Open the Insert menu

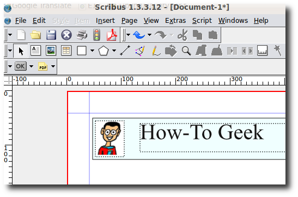(x=105, y=21)
